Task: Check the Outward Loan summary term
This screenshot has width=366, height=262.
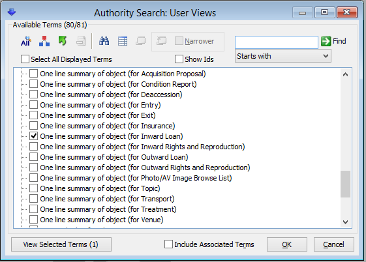Action: (x=34, y=157)
